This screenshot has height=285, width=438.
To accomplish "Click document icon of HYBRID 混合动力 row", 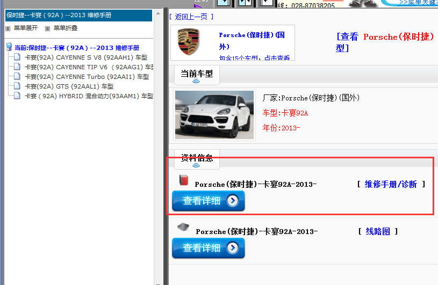I will 17,96.
